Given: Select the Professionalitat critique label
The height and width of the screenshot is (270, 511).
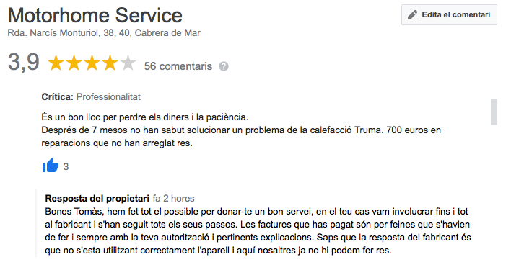Looking at the screenshot, I should click(x=108, y=96).
